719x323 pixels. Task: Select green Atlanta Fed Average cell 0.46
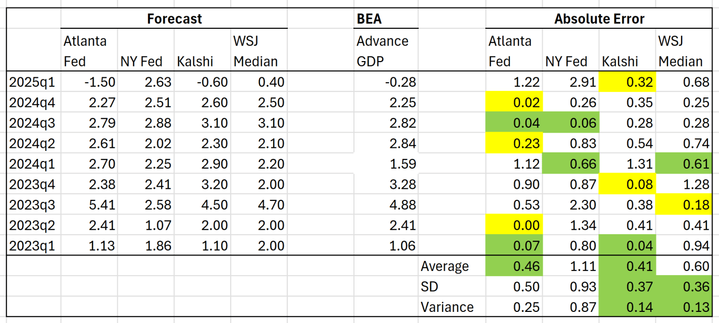[x=514, y=266]
